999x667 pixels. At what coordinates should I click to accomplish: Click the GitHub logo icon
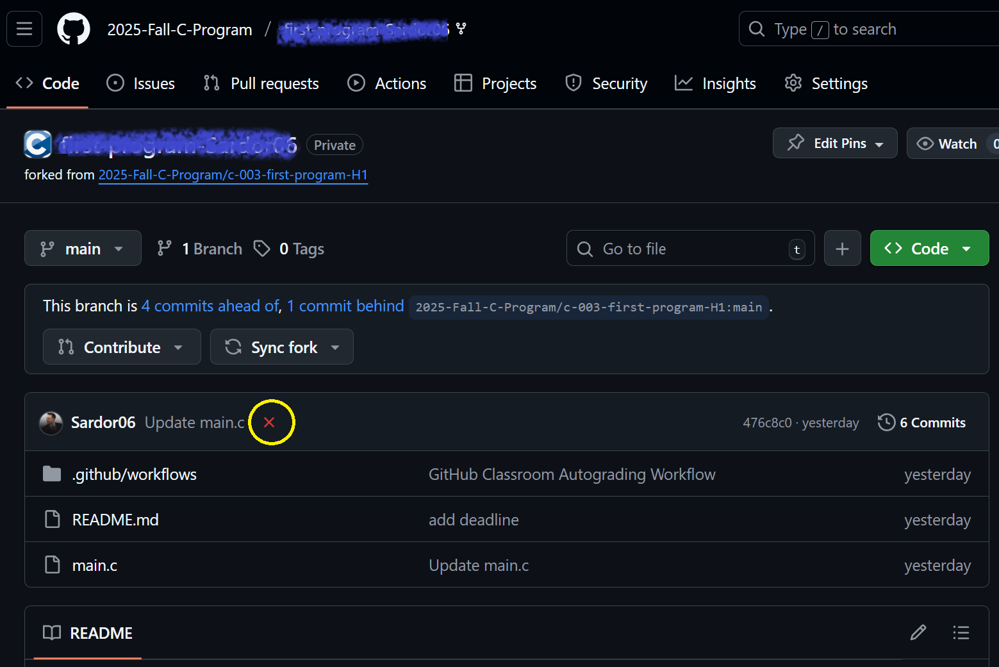pyautogui.click(x=74, y=29)
